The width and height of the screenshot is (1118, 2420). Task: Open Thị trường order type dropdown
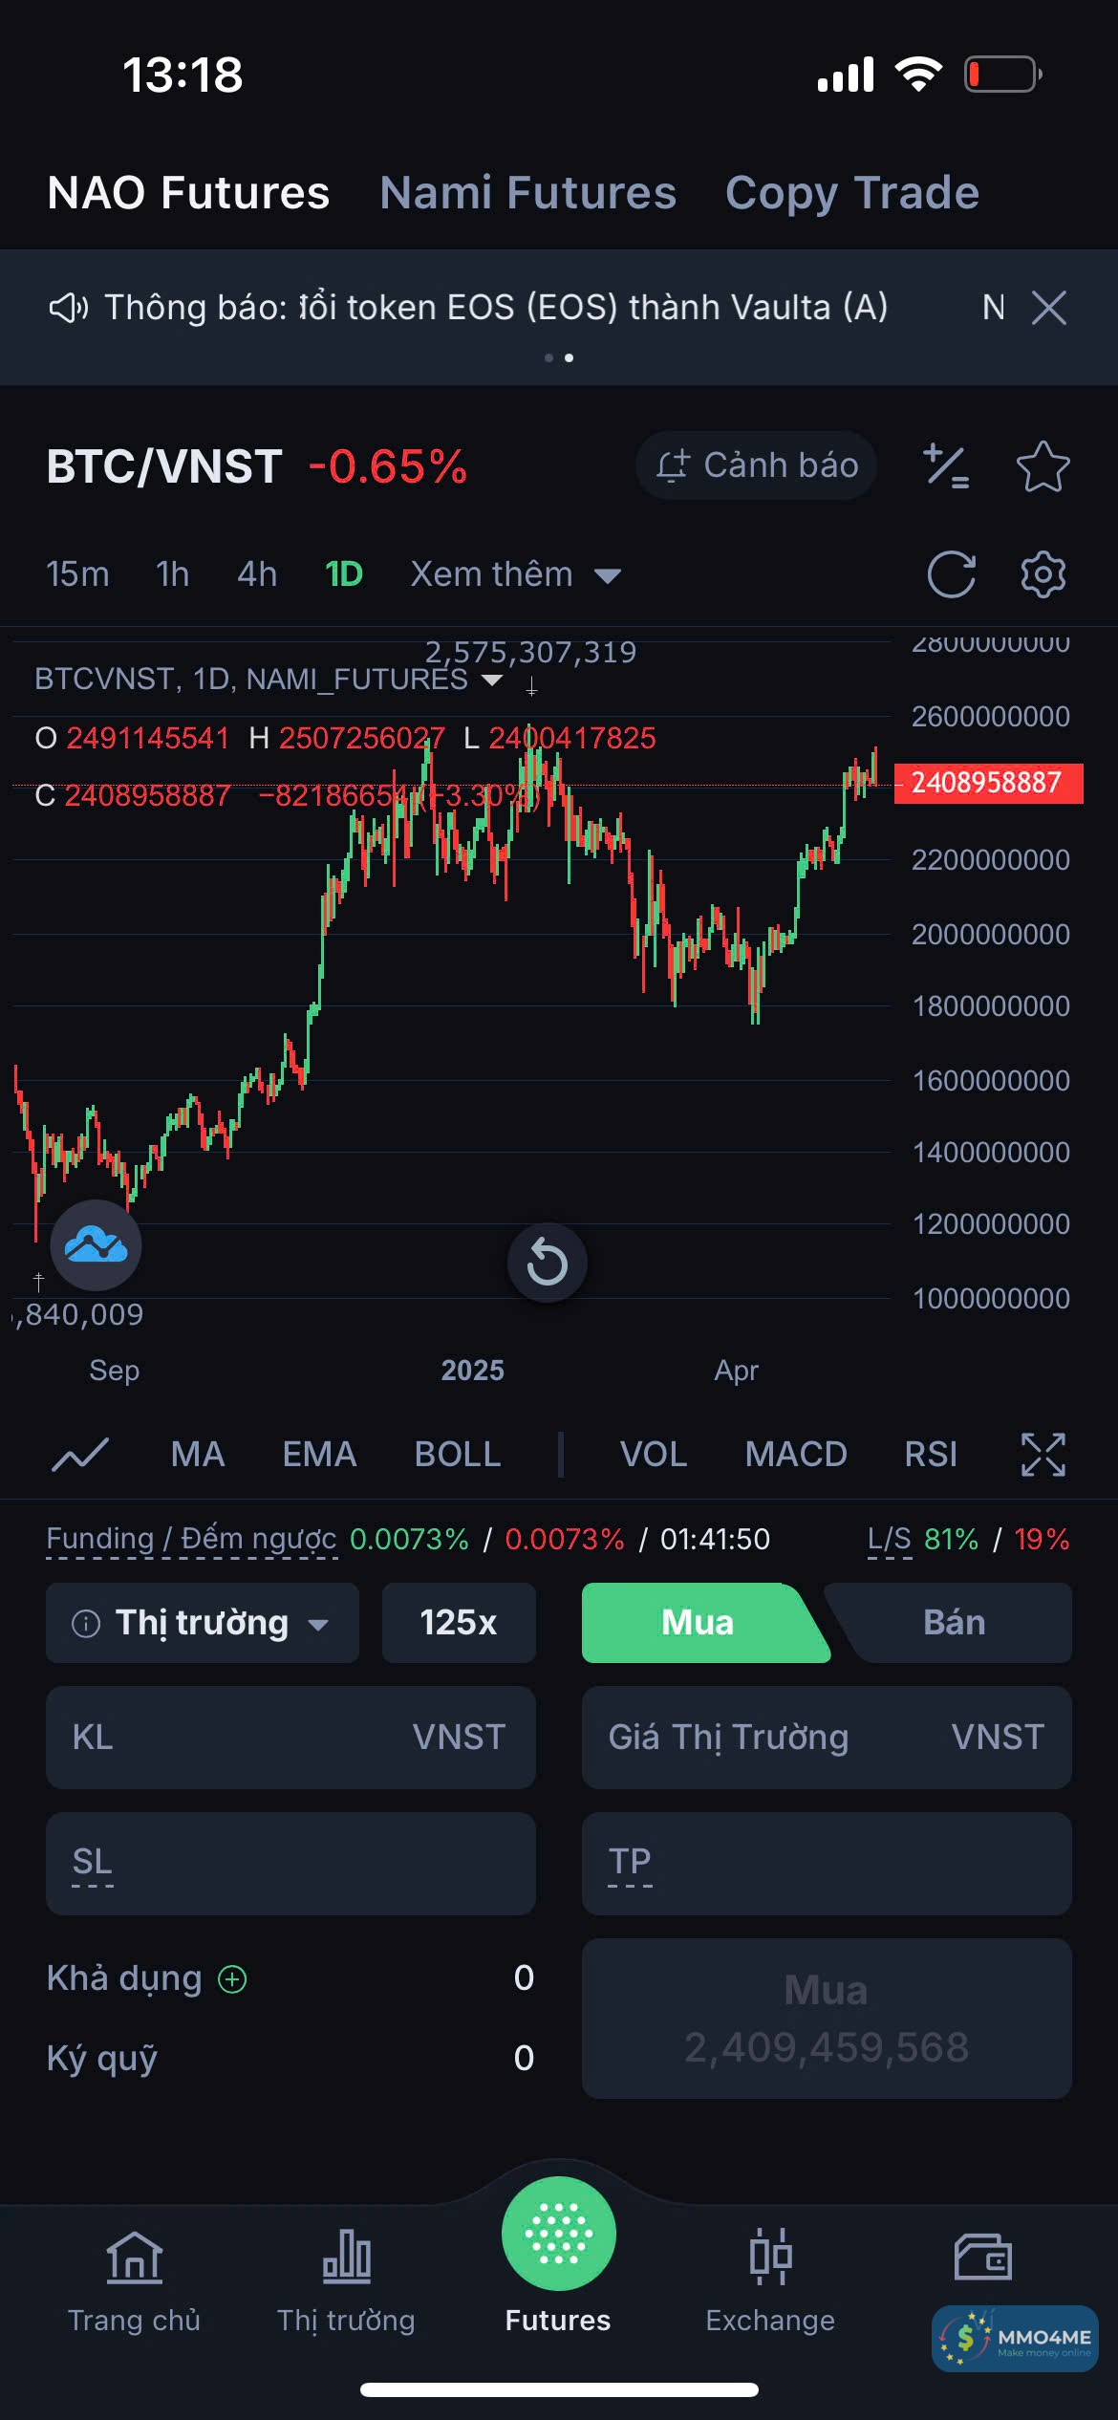tap(203, 1623)
